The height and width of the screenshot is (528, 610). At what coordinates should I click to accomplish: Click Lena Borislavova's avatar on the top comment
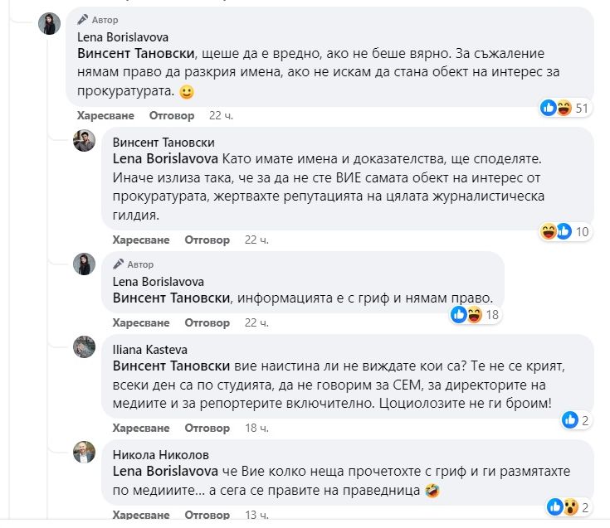tap(50, 24)
